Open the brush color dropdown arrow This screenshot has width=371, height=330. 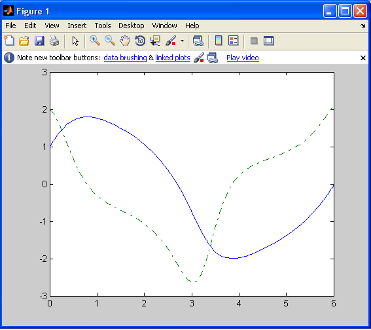(182, 41)
